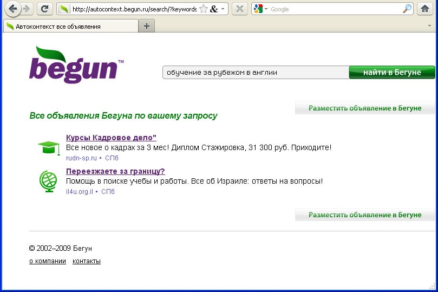Expand the URL bar history dropdown arrow

(x=223, y=9)
